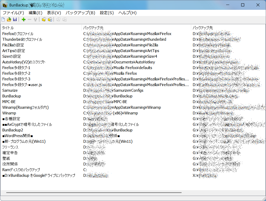Click the バックアップ元 column header
The width and height of the screenshot is (266, 201).
(93, 28)
